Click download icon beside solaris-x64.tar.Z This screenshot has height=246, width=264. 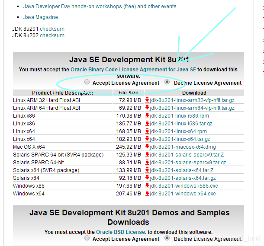[147, 170]
